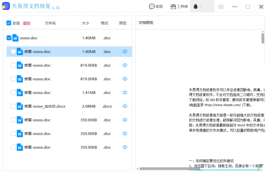Click the preview scroll-left arrow

click(138, 169)
